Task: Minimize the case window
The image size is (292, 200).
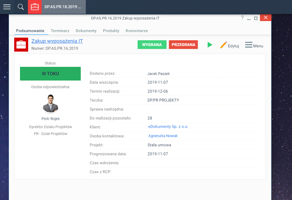Action: tap(249, 19)
